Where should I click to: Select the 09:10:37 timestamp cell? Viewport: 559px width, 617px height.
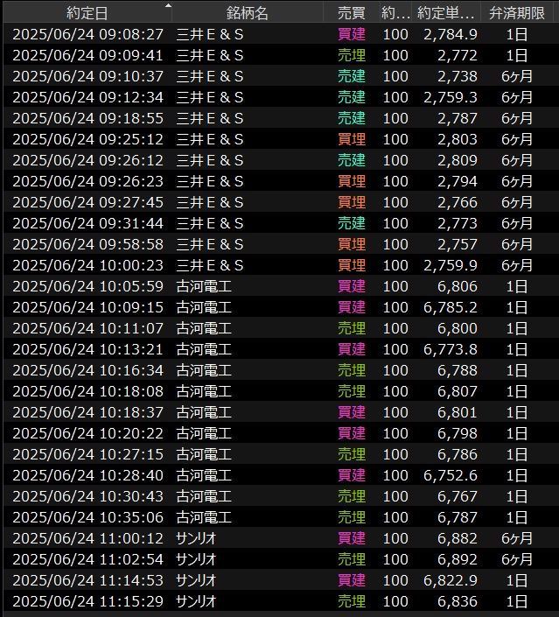coord(87,76)
